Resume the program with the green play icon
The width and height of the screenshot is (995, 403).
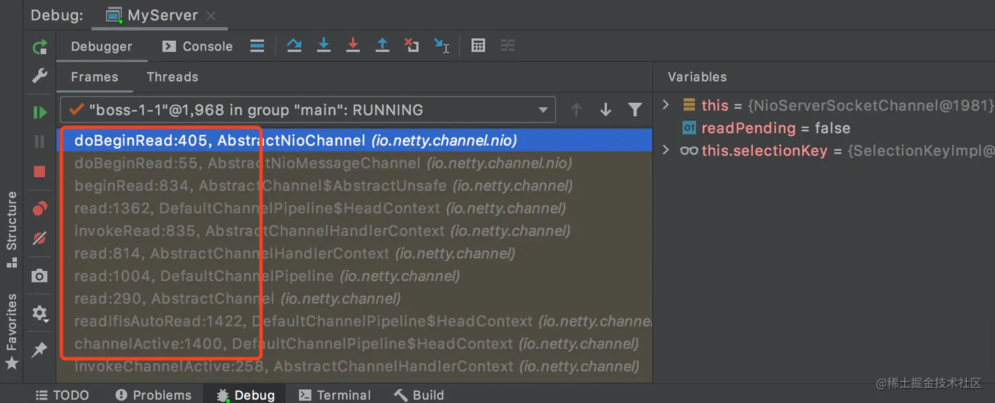point(39,113)
